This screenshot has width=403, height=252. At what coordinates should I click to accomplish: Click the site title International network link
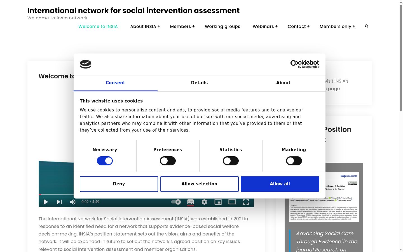[133, 10]
